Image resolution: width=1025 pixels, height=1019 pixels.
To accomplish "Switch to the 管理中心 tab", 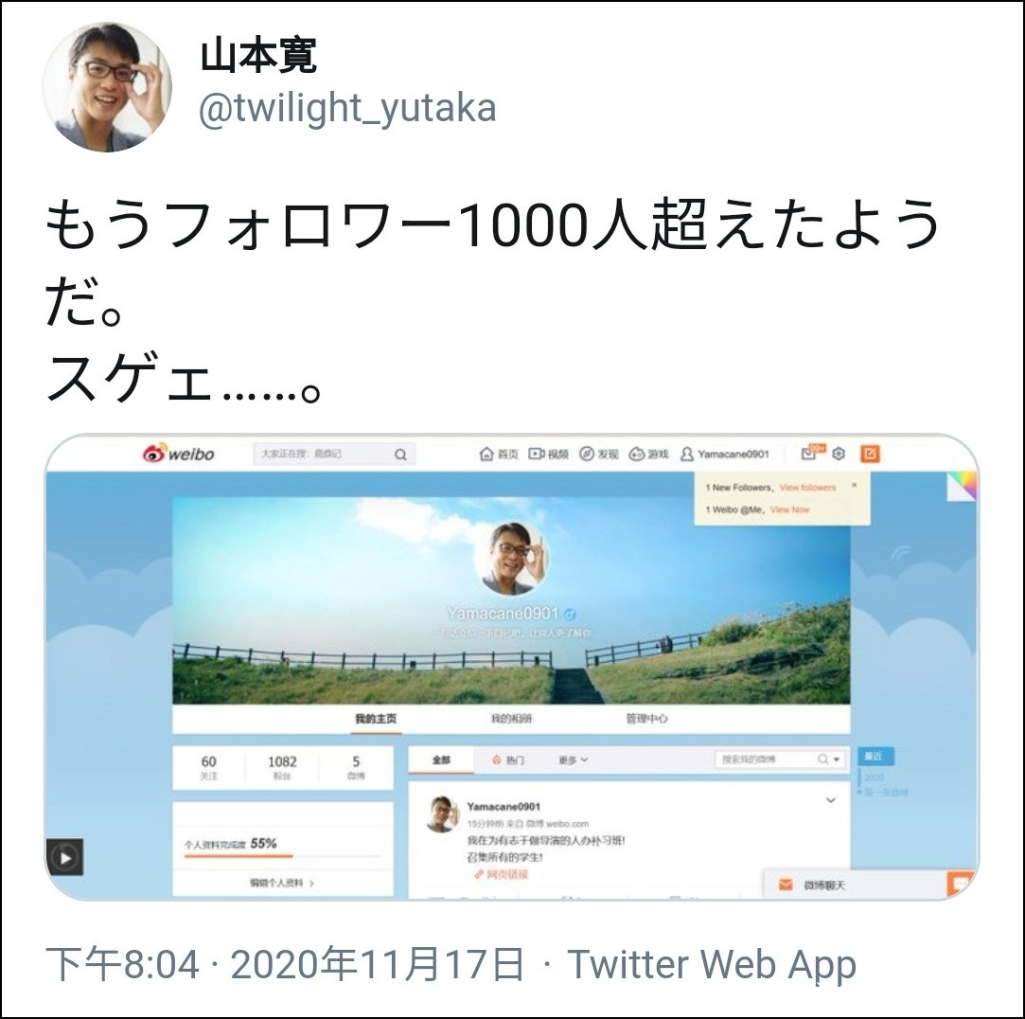I will [646, 719].
